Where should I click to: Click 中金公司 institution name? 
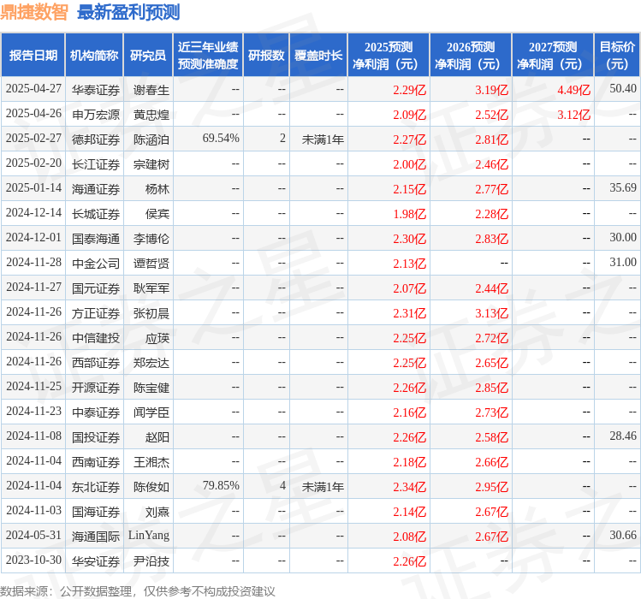click(x=96, y=264)
